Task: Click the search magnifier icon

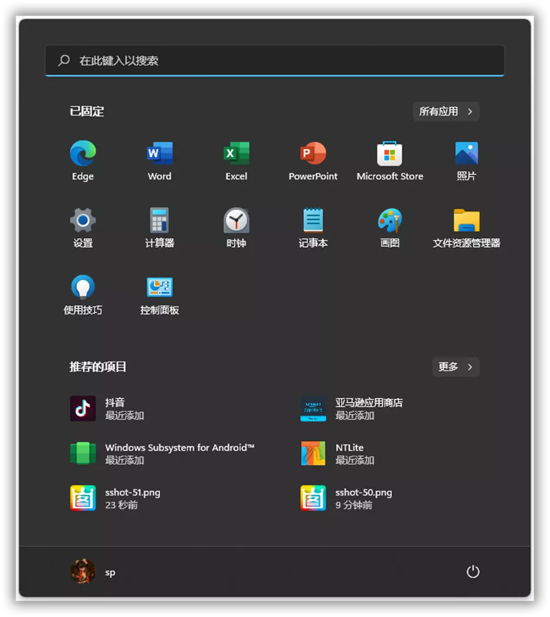Action: (64, 60)
